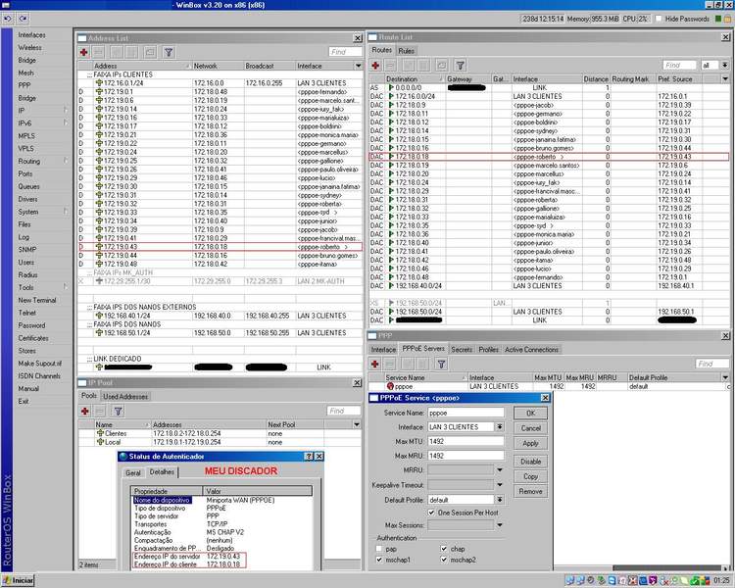Image resolution: width=735 pixels, height=588 pixels.
Task: Open the filter funnel in Route List toolbar
Action: tap(458, 65)
